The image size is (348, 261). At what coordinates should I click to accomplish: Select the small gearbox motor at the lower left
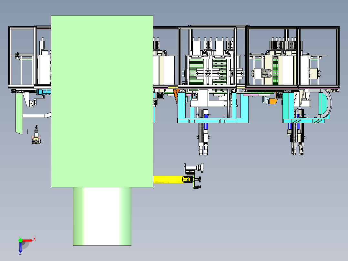pos(36,138)
